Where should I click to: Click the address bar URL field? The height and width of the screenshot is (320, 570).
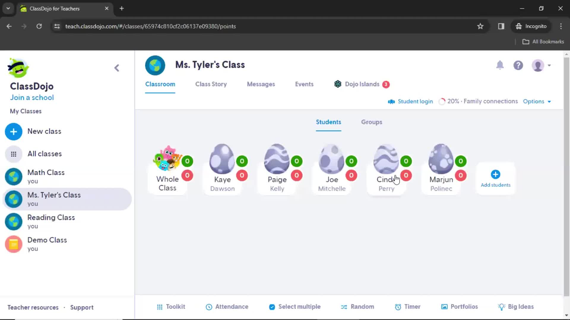coord(150,26)
